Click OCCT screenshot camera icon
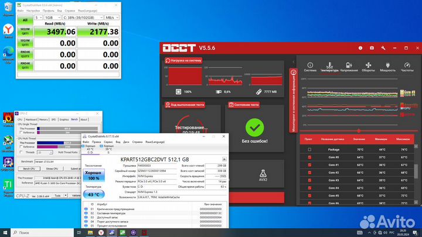This screenshot has height=237, width=422. click(372, 48)
